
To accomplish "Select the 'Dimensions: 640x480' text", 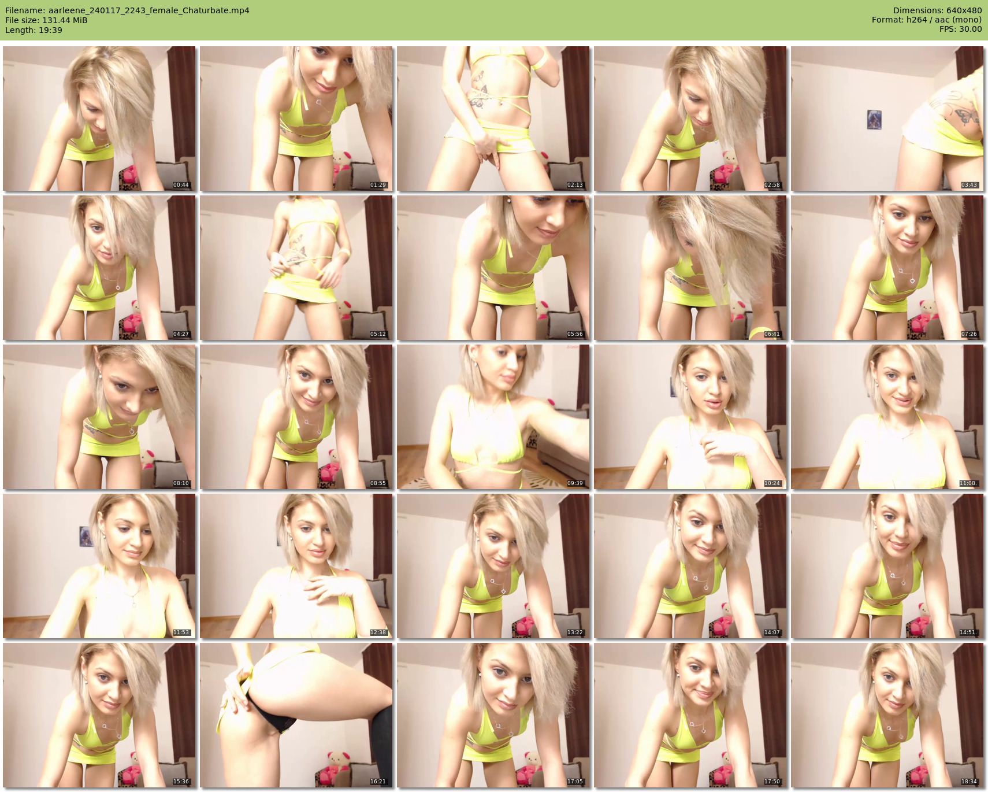I will point(937,10).
